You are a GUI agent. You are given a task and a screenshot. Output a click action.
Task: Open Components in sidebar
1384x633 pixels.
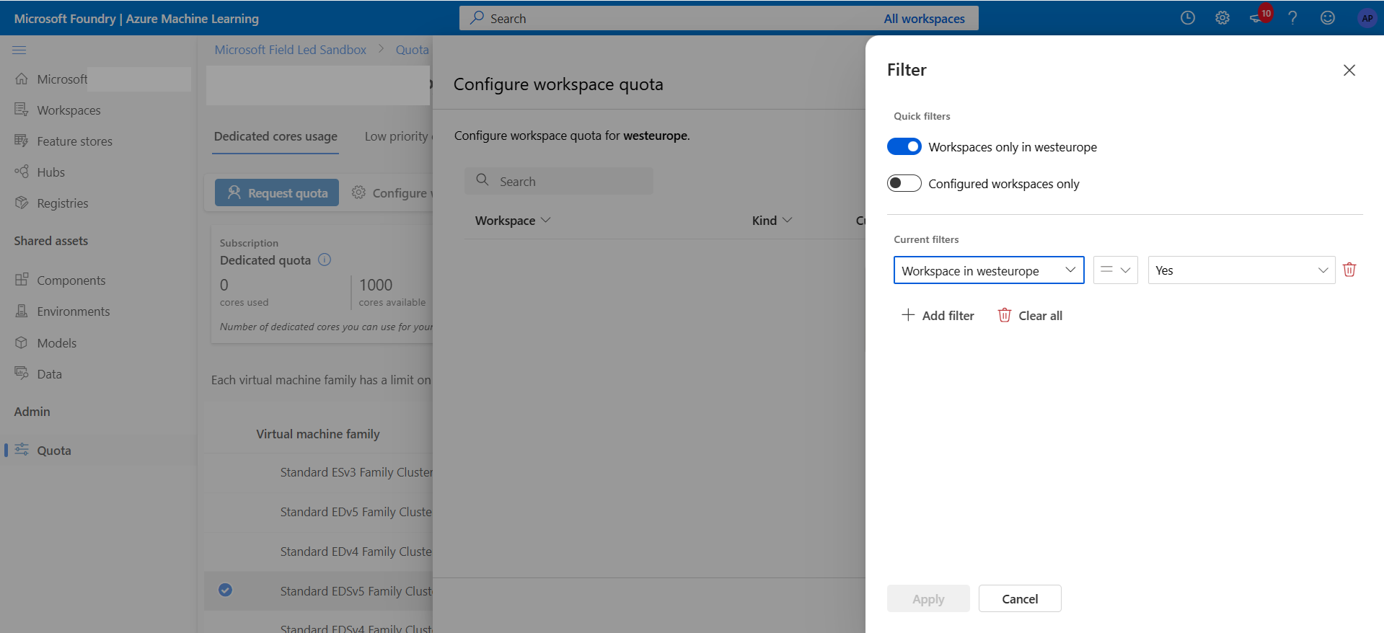click(x=71, y=280)
